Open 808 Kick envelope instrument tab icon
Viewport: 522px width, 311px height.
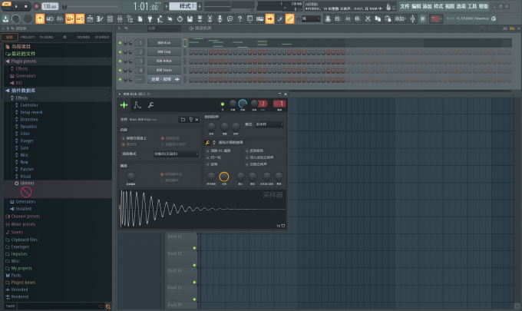[137, 105]
